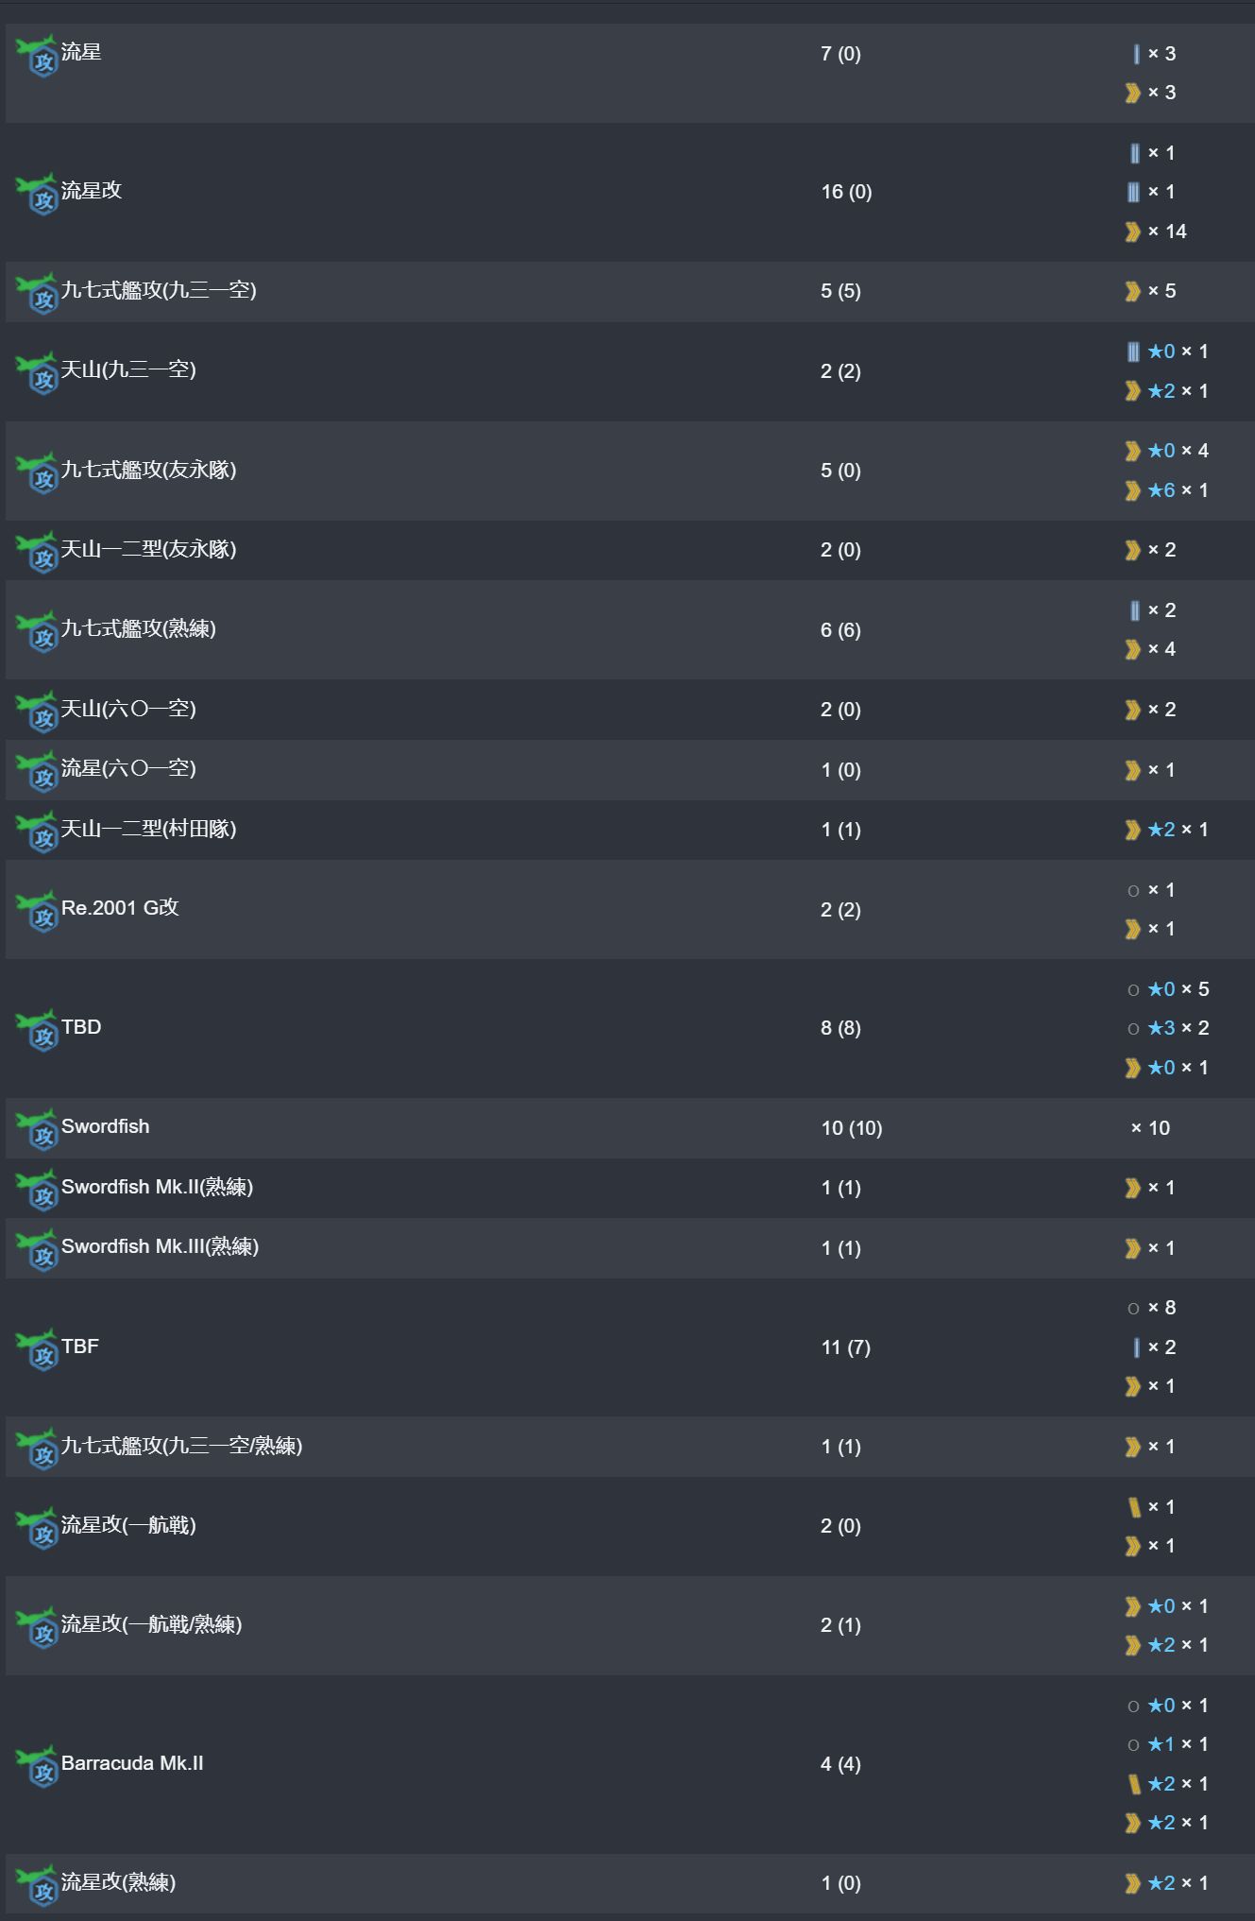Select the Swordfish Mk.II(熟練) entry

157,1187
